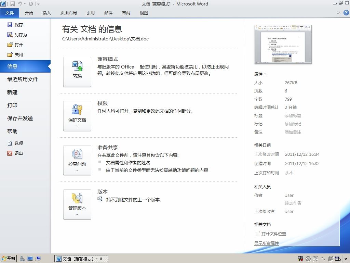This screenshot has height=263, width=350.
Task: Click 关闭 in the sidebar
Action: 15,54
